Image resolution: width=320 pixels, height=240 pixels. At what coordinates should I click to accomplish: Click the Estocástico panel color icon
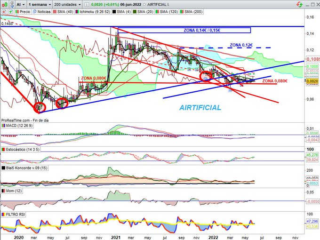tap(3, 149)
